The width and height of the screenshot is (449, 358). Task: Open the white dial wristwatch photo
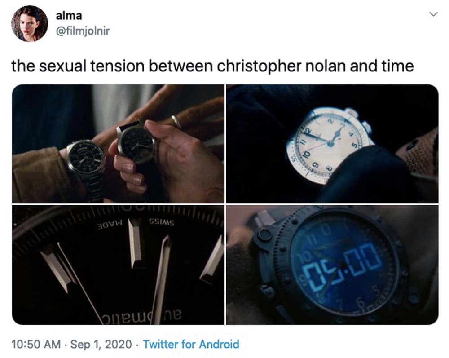click(332, 144)
